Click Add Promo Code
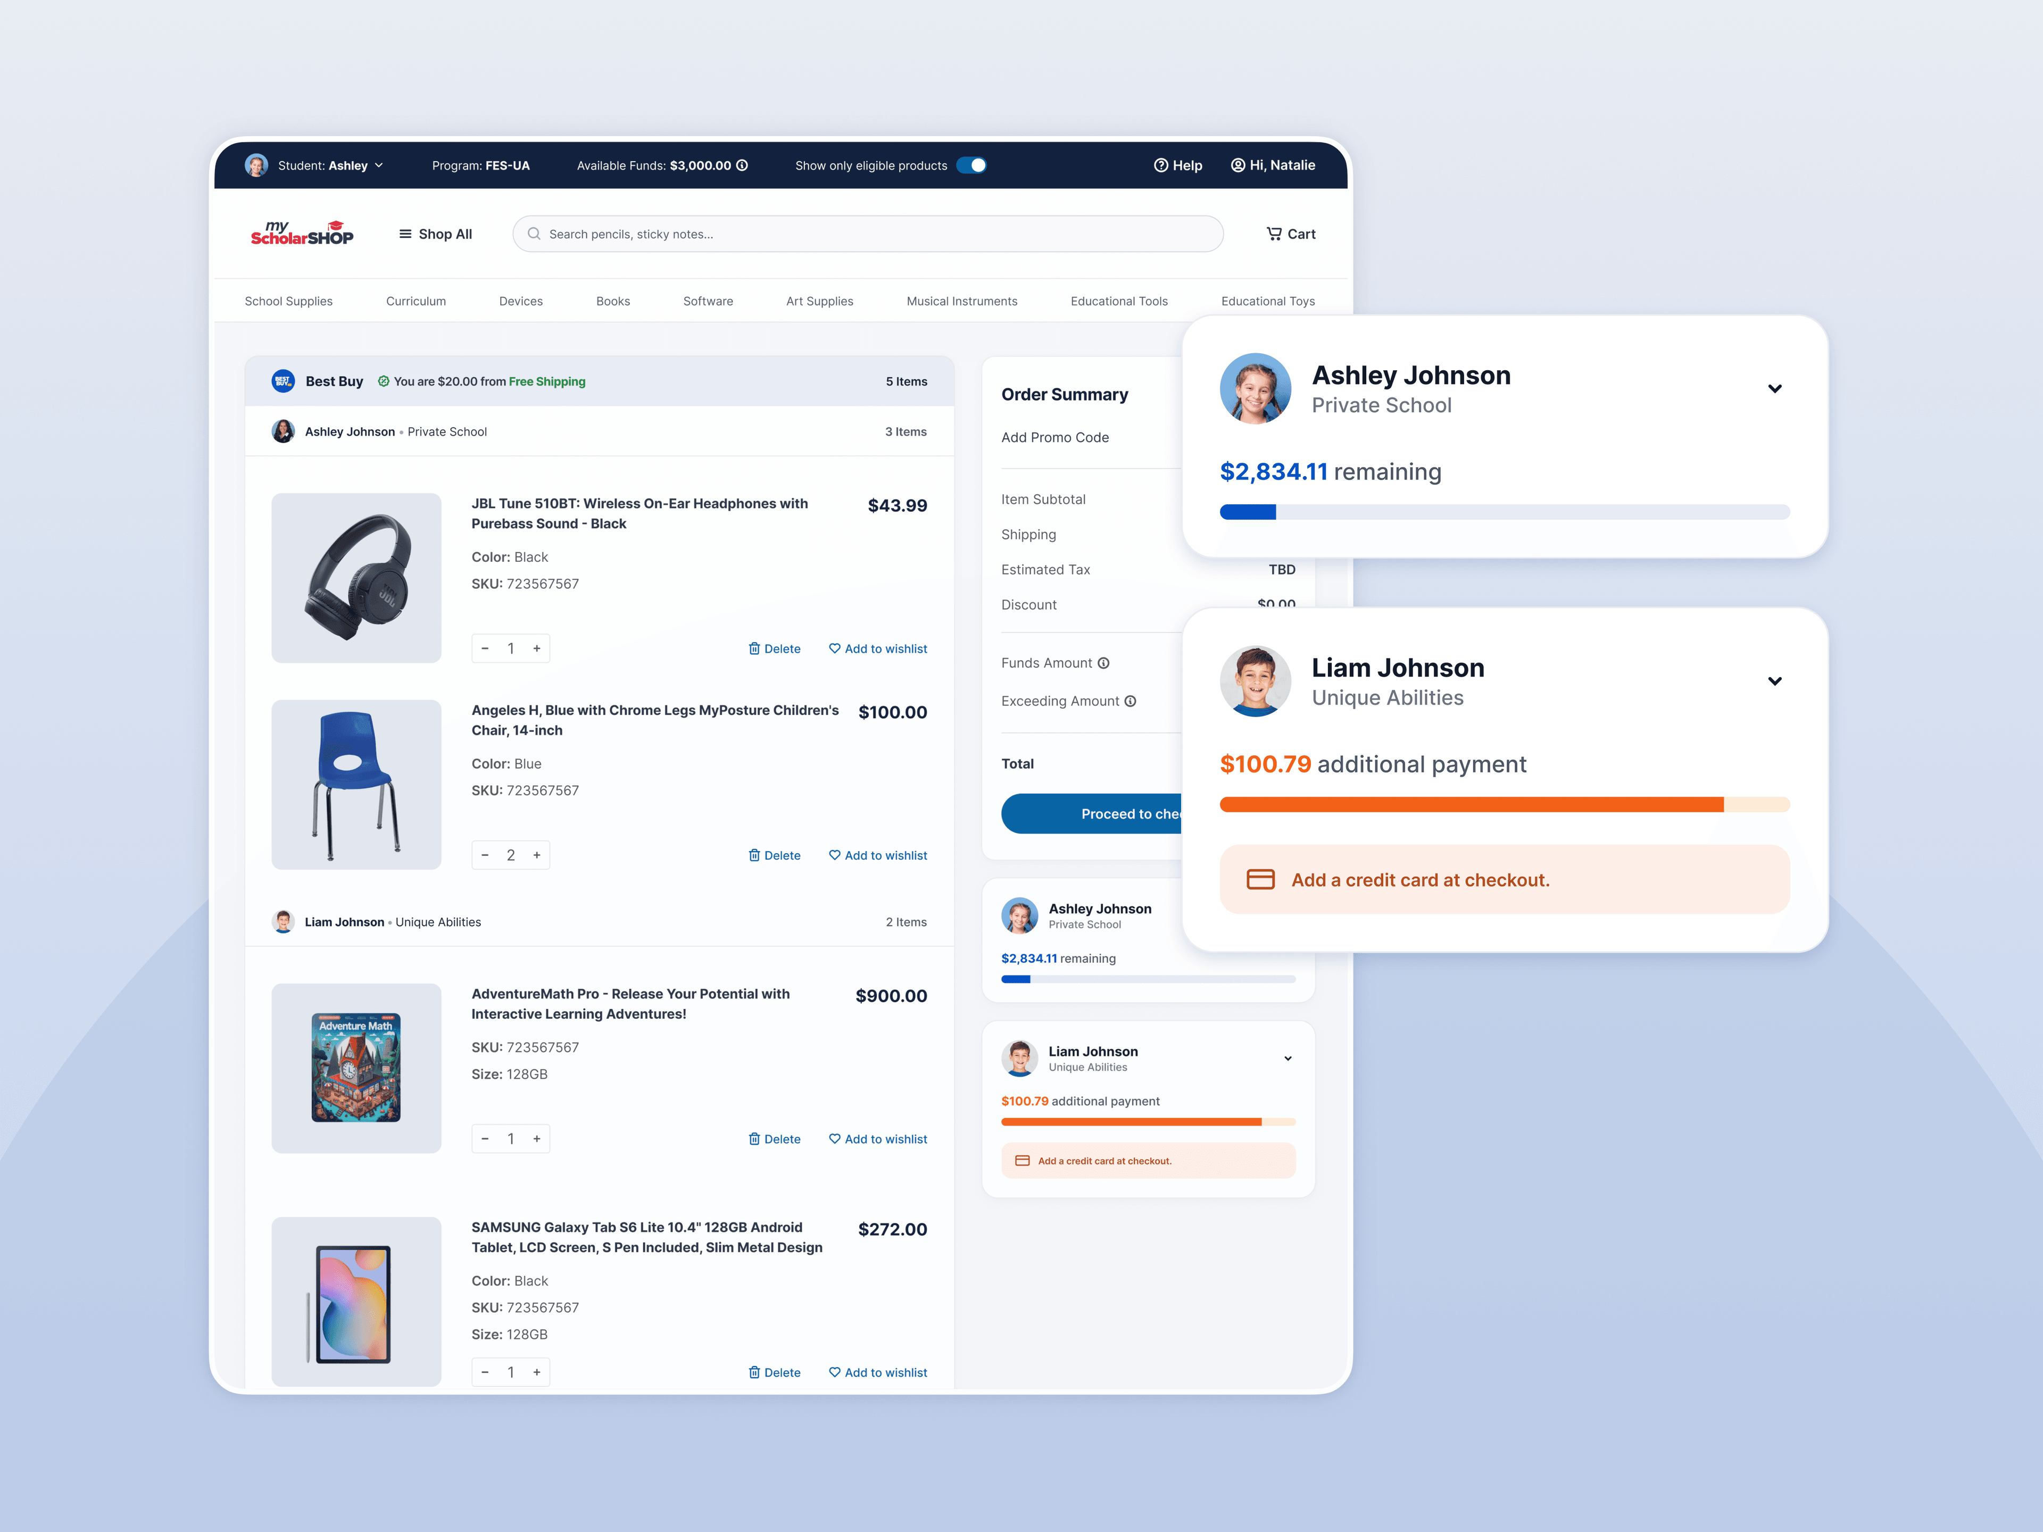This screenshot has width=2043, height=1532. pyautogui.click(x=1054, y=437)
